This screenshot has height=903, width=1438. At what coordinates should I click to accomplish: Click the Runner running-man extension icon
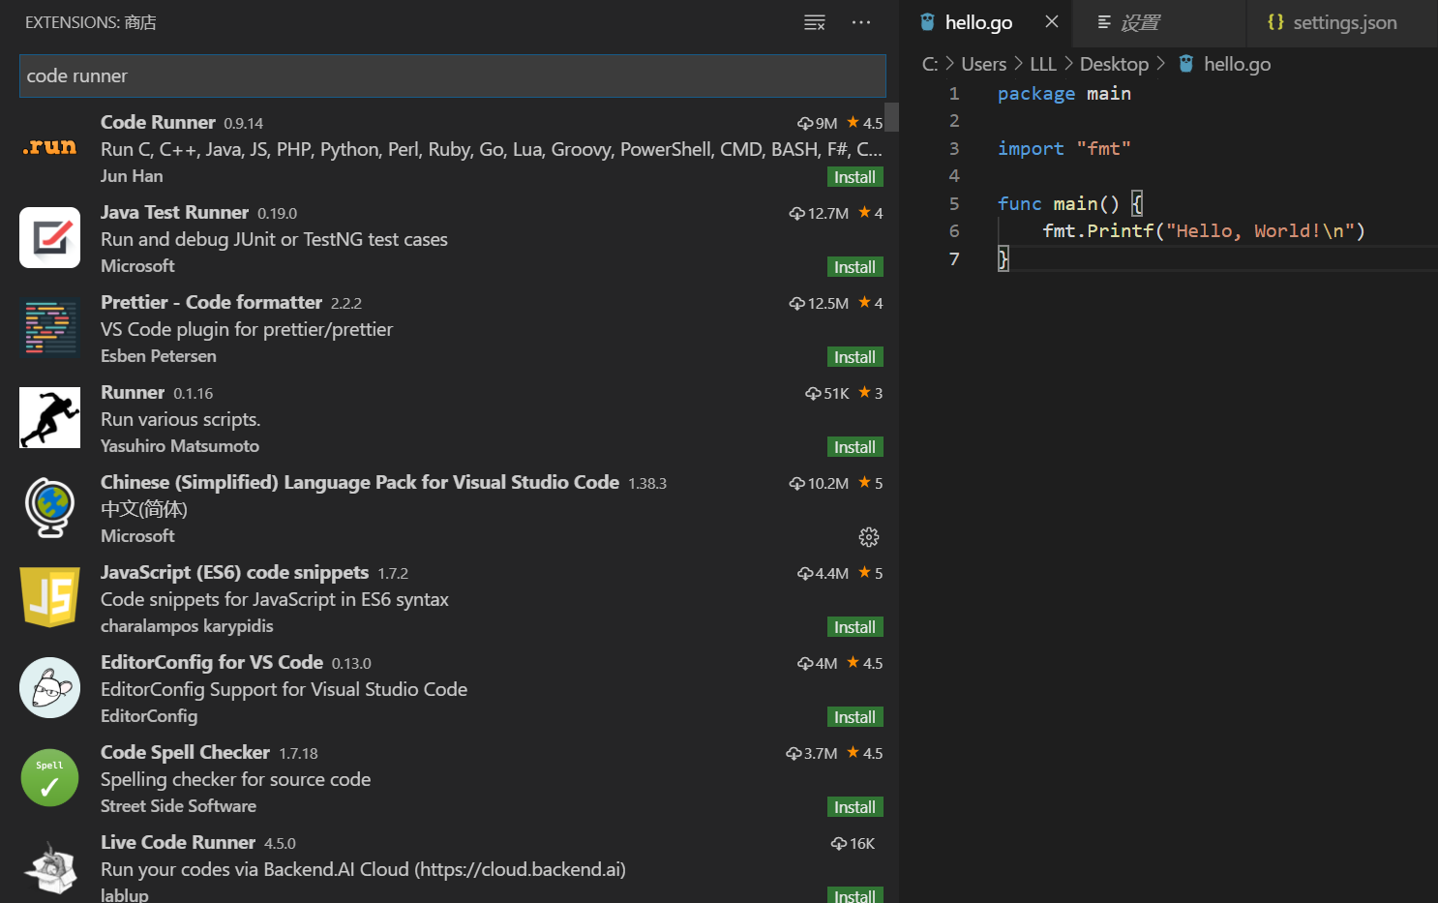click(x=49, y=418)
